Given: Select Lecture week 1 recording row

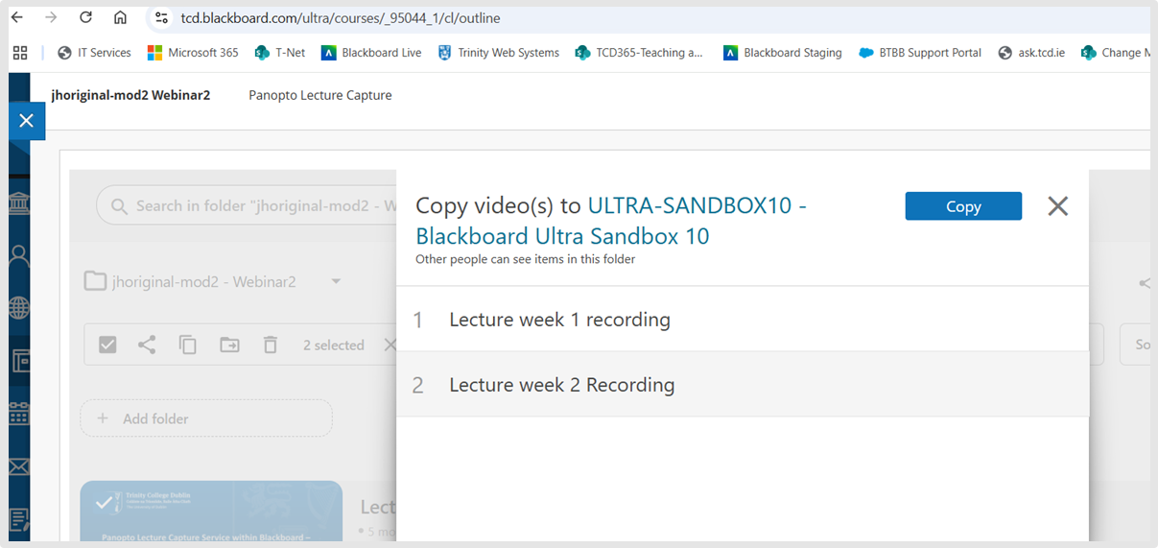Looking at the screenshot, I should [743, 320].
